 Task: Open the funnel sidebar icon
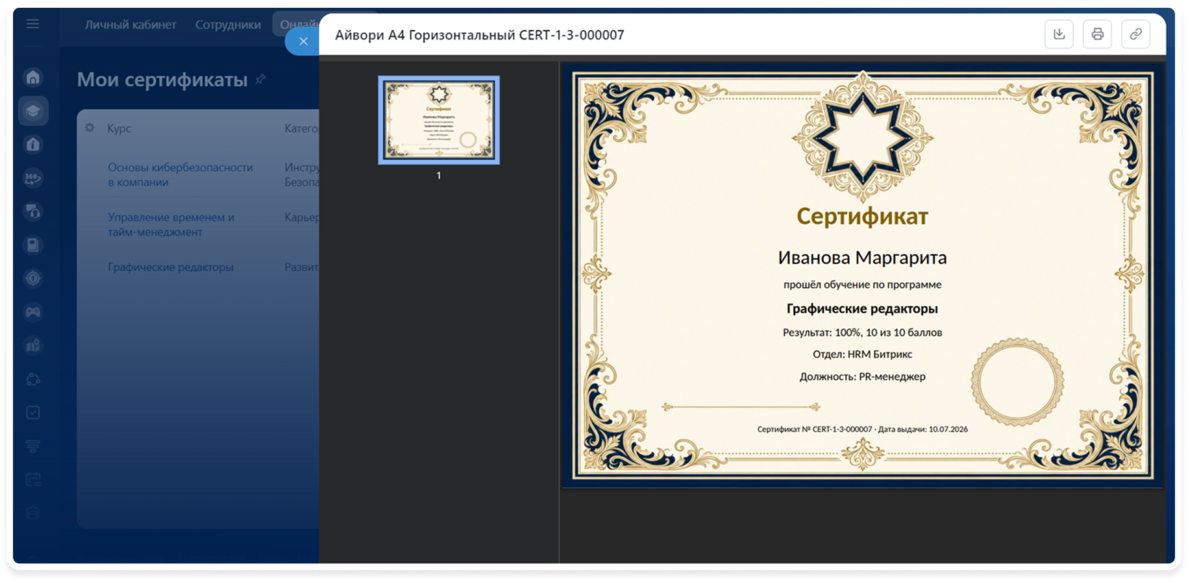click(x=33, y=446)
